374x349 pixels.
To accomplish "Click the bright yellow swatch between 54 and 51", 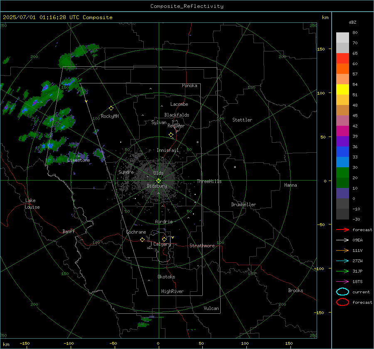I will 342,90.
